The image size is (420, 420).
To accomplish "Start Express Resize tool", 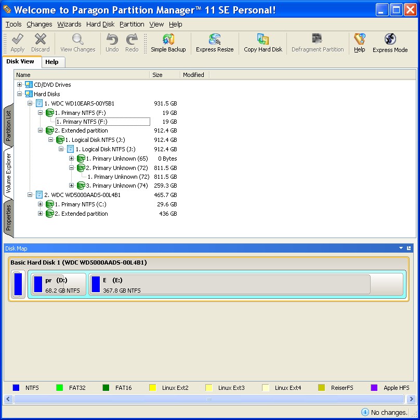I will [x=215, y=43].
